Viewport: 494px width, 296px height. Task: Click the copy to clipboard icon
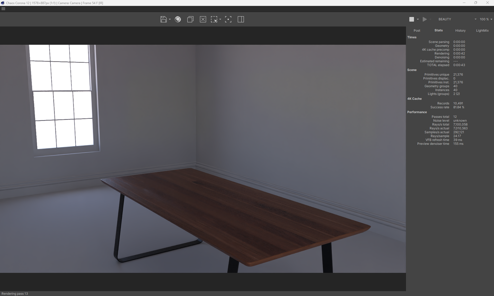click(190, 19)
